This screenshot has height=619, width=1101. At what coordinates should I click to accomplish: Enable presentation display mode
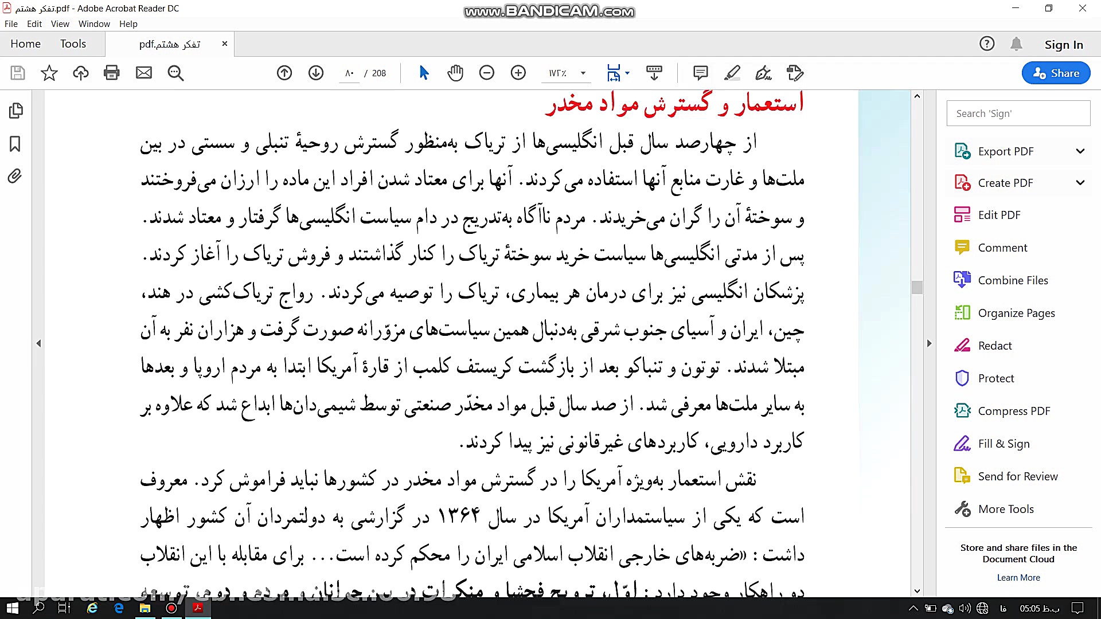[655, 73]
